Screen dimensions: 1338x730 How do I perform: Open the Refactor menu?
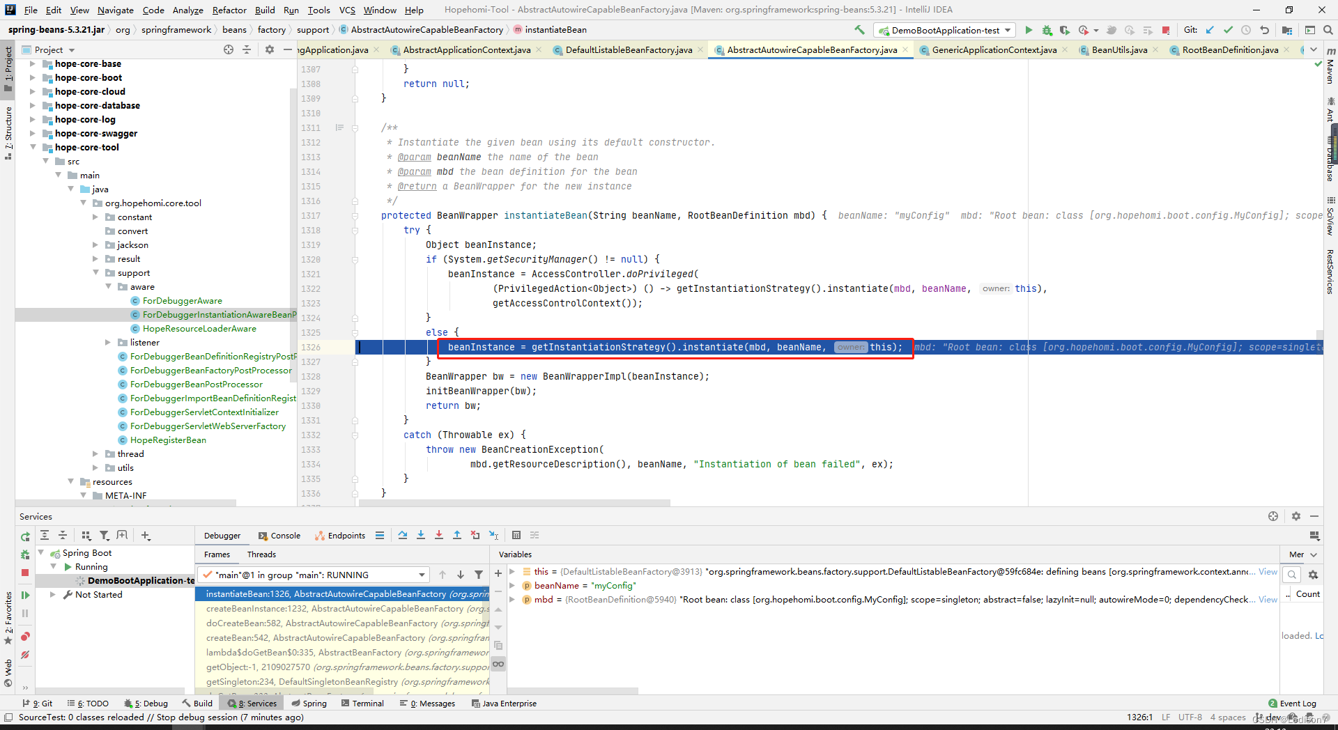(229, 10)
